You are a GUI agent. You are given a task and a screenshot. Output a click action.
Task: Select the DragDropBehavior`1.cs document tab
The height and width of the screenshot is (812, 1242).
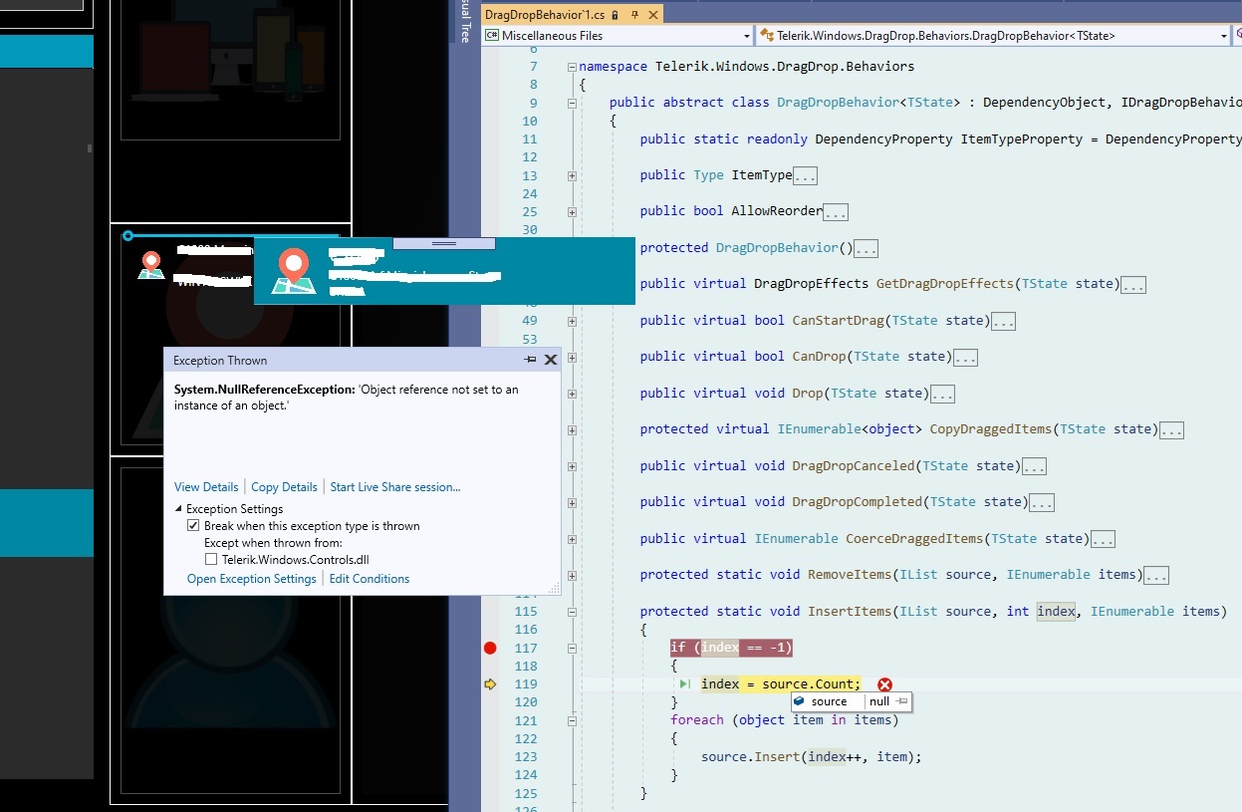point(545,15)
